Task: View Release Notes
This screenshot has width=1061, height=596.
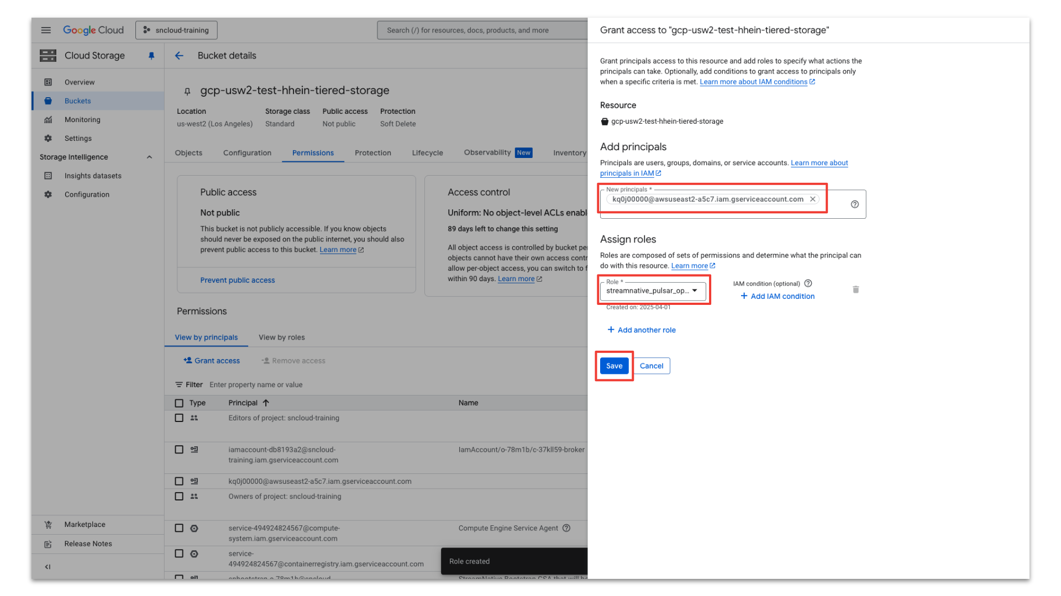Action: coord(87,544)
